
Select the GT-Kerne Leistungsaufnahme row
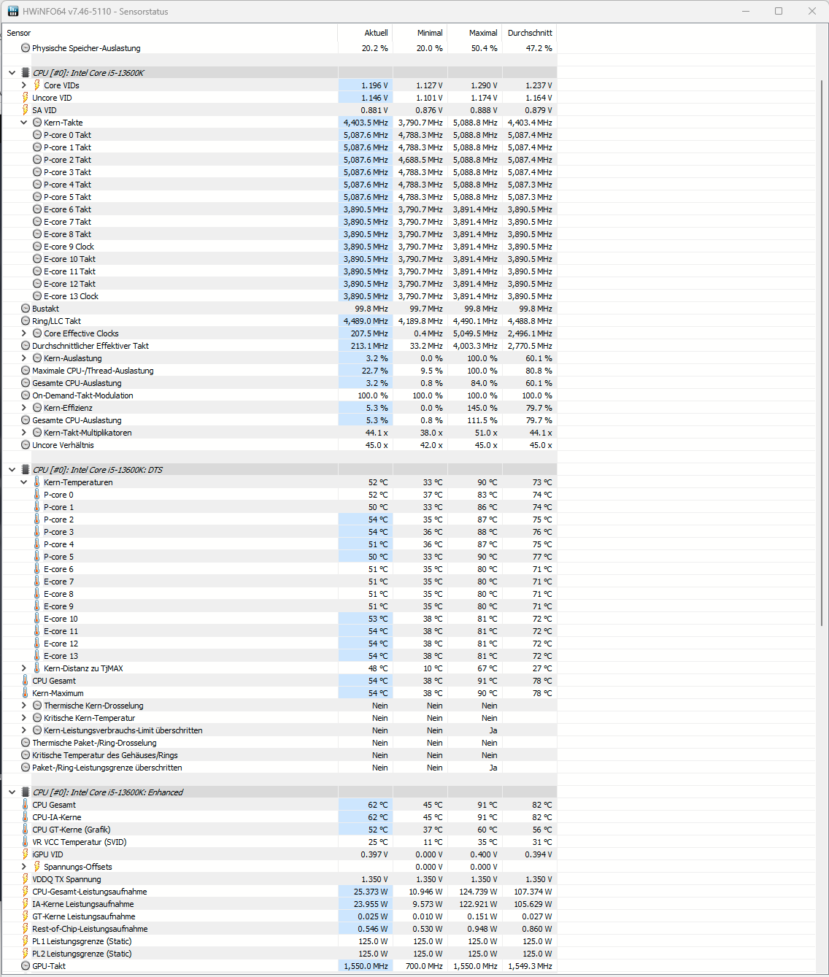[x=279, y=916]
